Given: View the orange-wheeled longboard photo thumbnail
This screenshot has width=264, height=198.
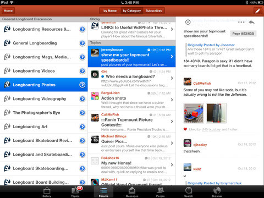Looking at the screenshot, I should click(x=194, y=113).
